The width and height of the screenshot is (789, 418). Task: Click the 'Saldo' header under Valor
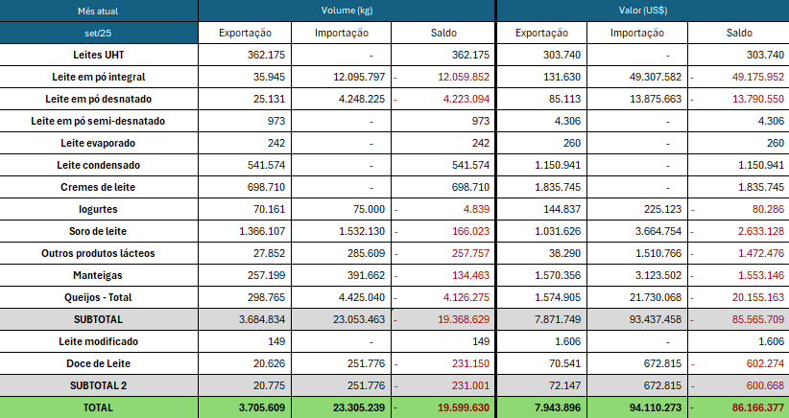[739, 33]
